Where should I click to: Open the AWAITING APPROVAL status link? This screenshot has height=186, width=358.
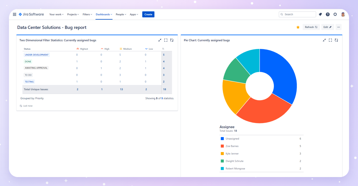coord(36,68)
